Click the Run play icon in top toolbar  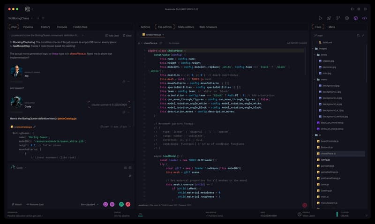pos(321,18)
